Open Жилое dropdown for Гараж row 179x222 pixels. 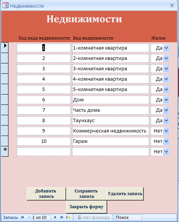tap(166, 141)
